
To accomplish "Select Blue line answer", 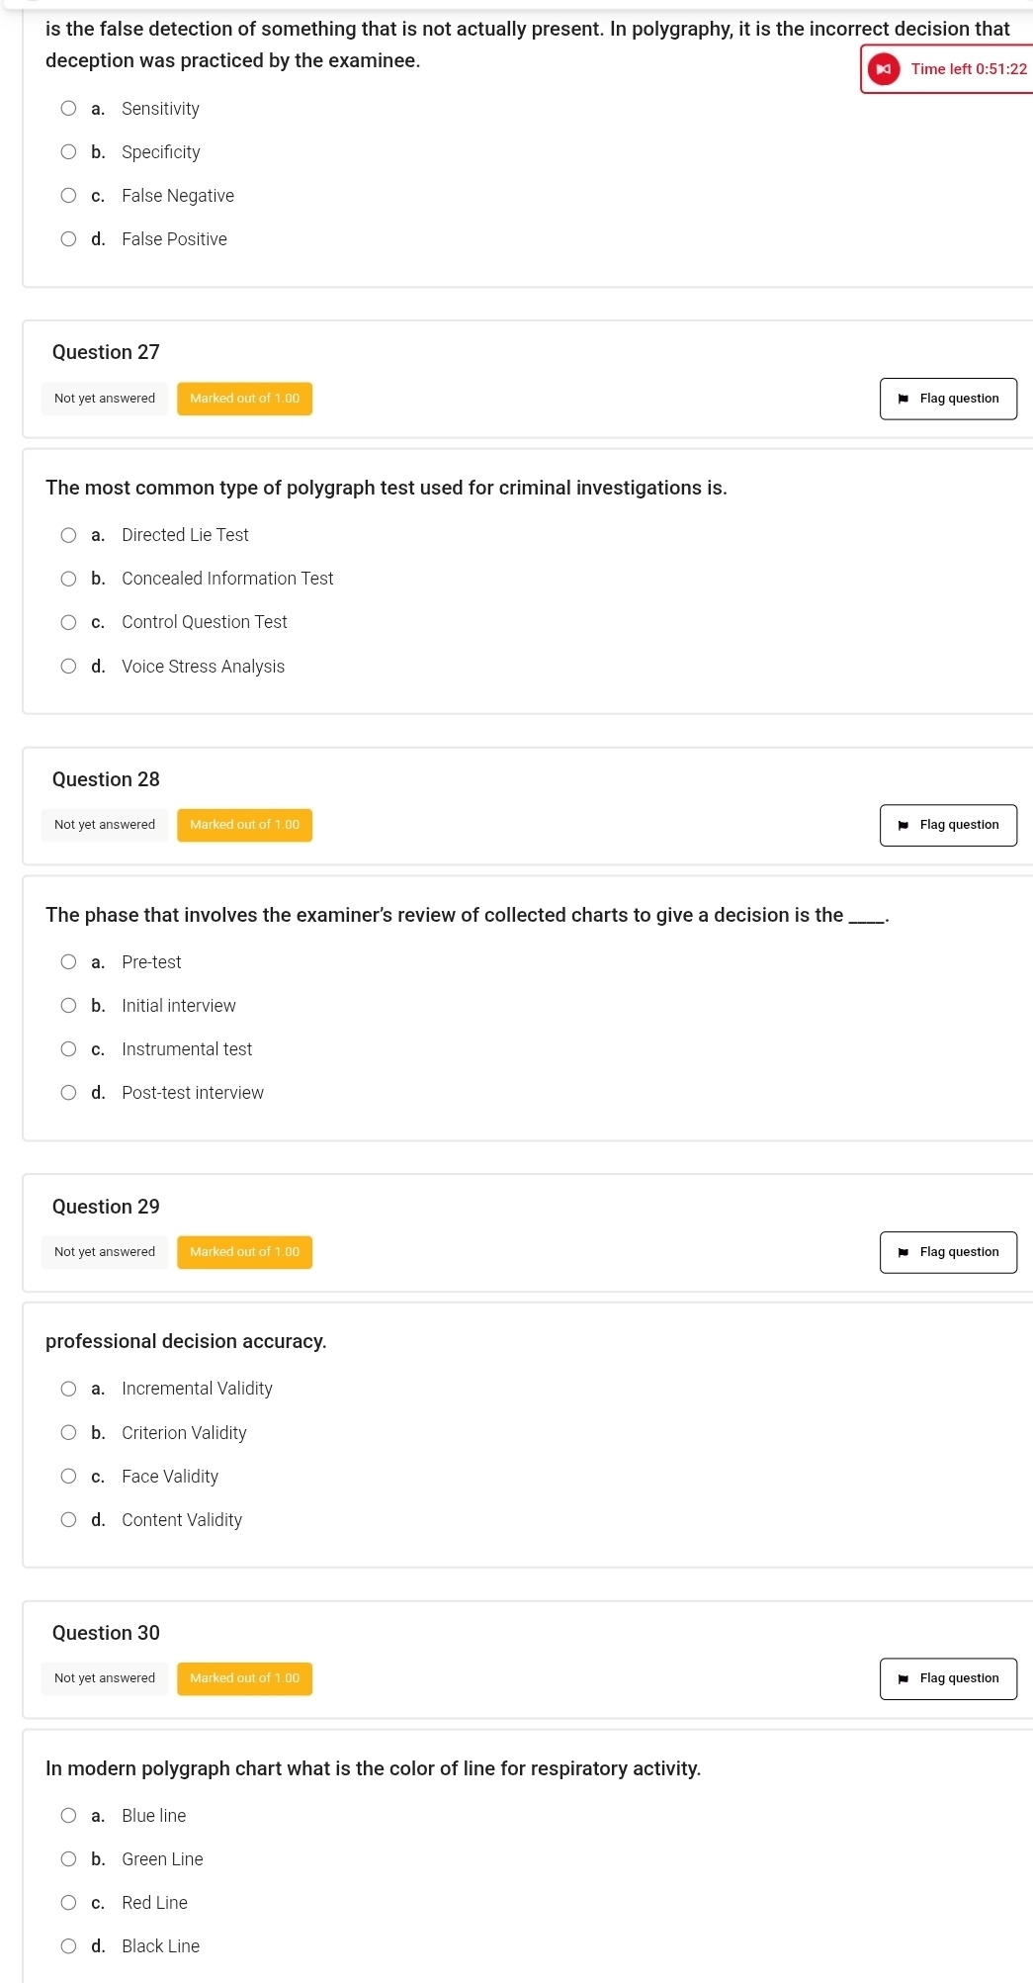I will (69, 1816).
